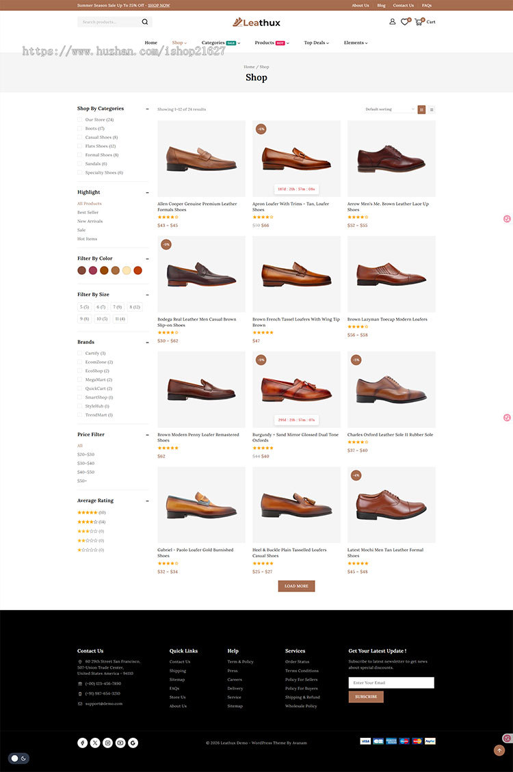Open the Default sorting dropdown
Screen dimensions: 513x772
pos(389,109)
